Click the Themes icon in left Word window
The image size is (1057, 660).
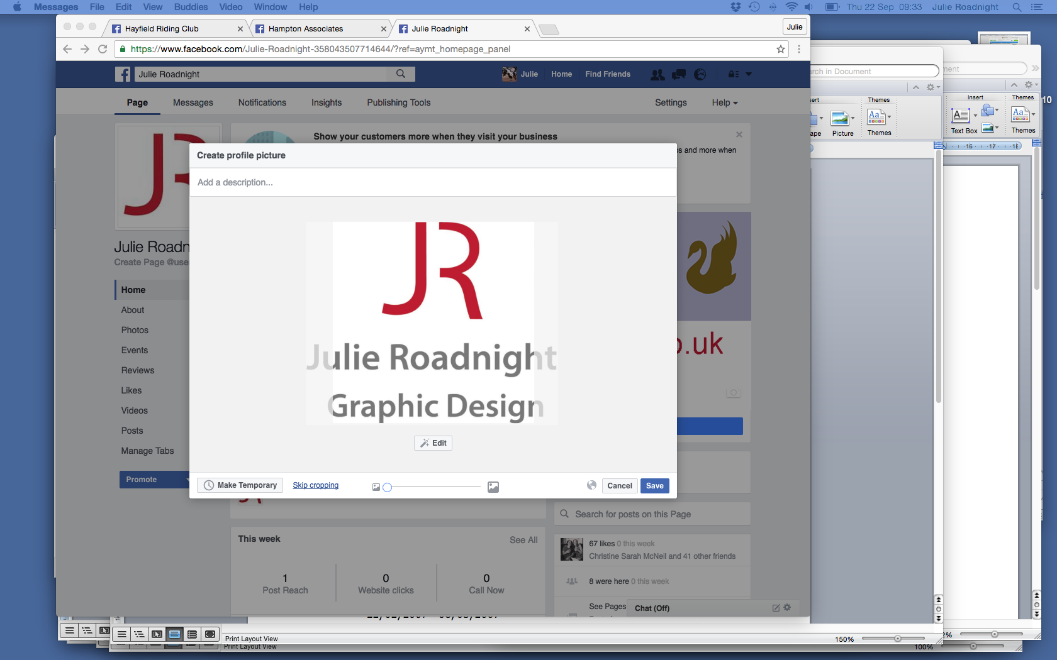876,117
